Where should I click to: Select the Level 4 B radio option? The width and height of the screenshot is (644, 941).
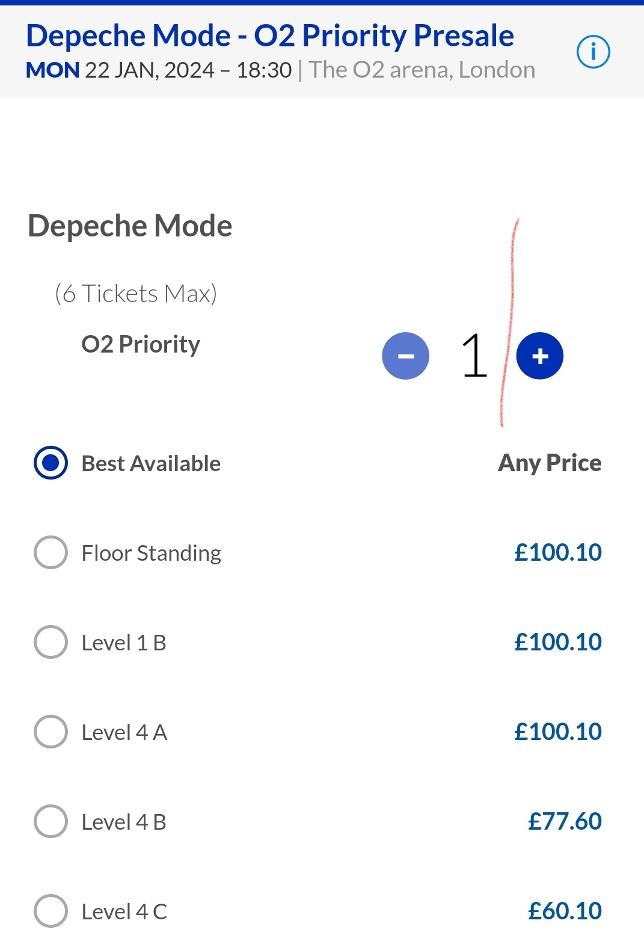click(x=51, y=821)
